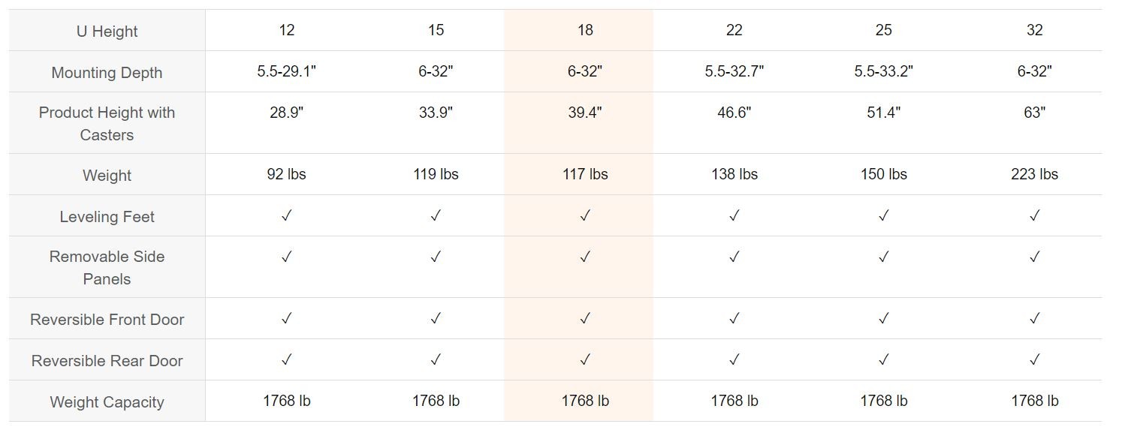Click the 32 U Height column value

1034,30
